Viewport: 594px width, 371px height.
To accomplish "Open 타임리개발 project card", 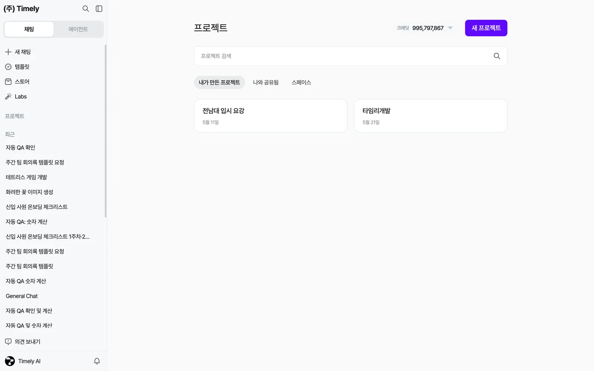I will coord(431,116).
